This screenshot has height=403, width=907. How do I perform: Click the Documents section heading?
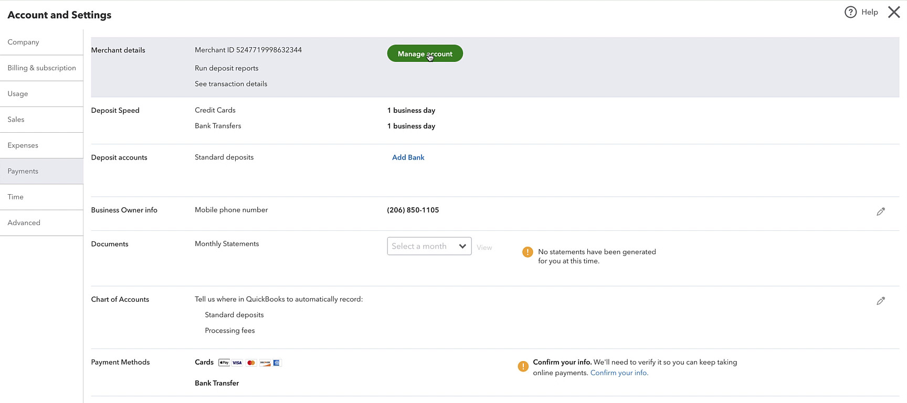pos(110,244)
